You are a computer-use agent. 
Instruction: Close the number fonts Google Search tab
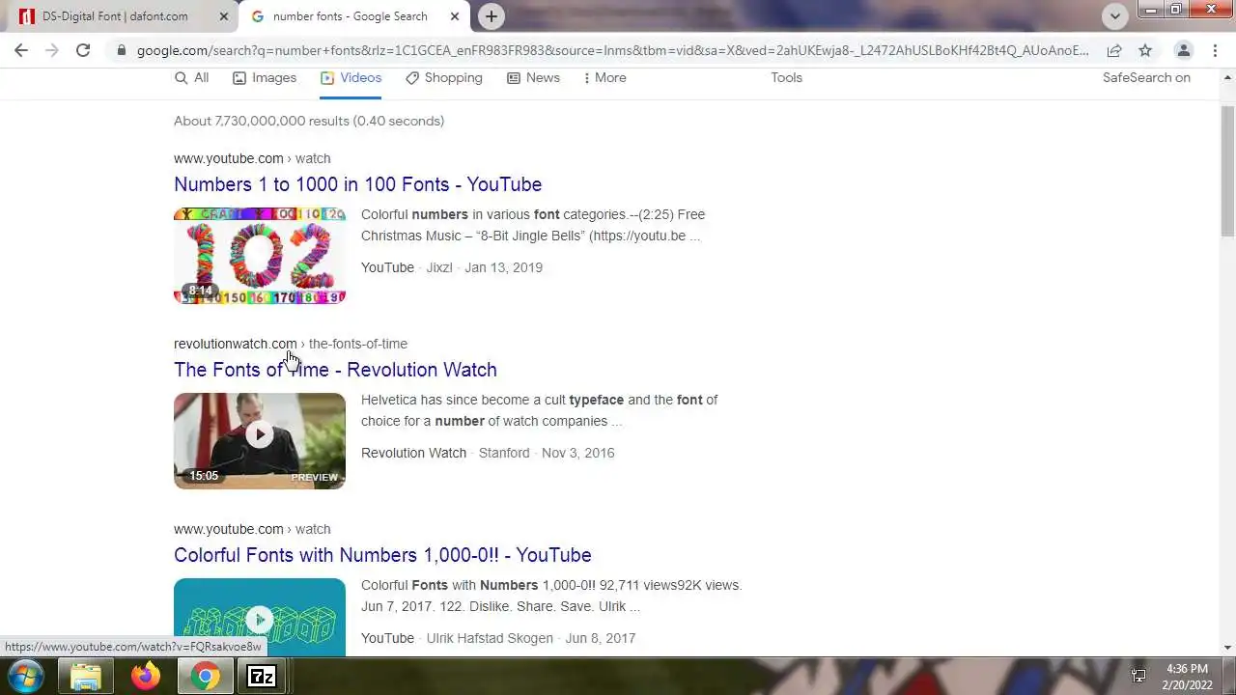tap(455, 16)
